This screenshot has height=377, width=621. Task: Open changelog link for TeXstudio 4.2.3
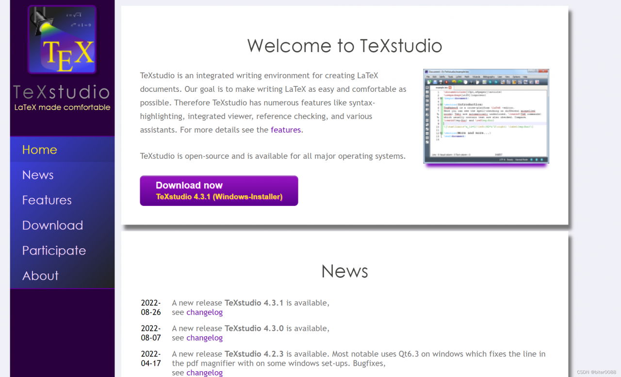204,373
